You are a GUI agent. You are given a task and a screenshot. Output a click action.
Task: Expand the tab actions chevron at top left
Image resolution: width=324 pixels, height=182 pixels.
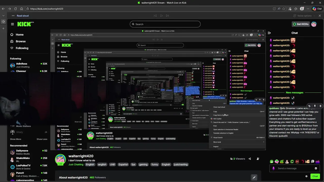pos(3,15)
